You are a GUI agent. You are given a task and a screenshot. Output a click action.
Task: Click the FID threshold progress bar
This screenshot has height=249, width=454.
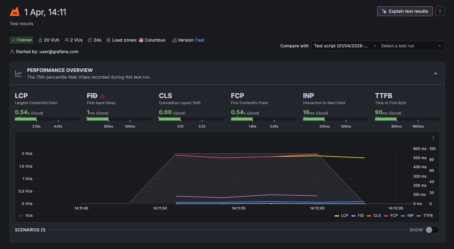coord(119,119)
